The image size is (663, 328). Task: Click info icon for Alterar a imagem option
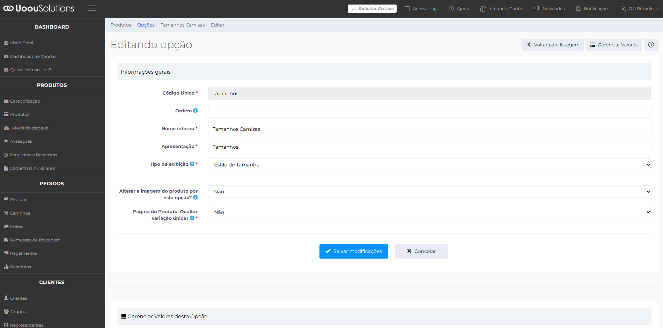click(x=196, y=197)
